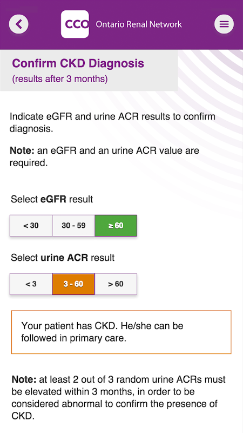Click the 'Select eGFR result' label
Screen dimensions: 243x433
52,199
